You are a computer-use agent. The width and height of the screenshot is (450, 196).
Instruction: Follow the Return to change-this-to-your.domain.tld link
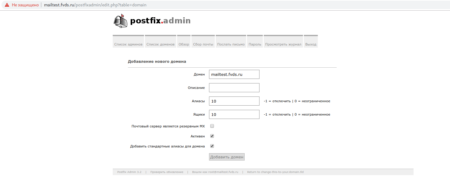275,172
